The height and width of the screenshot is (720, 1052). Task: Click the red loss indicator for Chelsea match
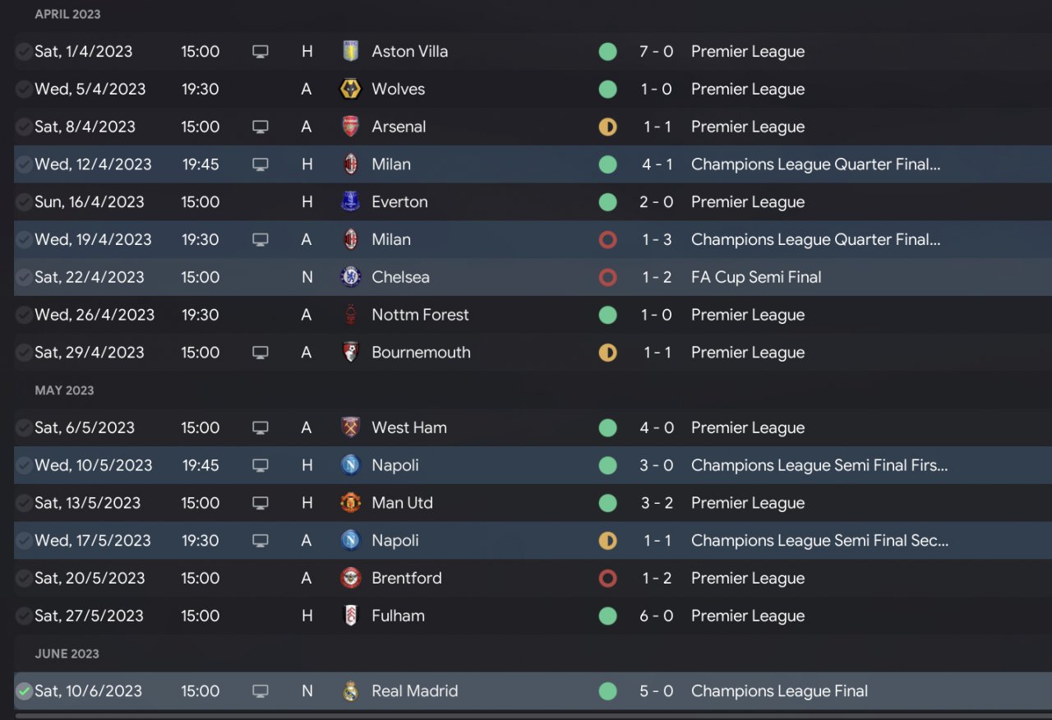pyautogui.click(x=607, y=277)
